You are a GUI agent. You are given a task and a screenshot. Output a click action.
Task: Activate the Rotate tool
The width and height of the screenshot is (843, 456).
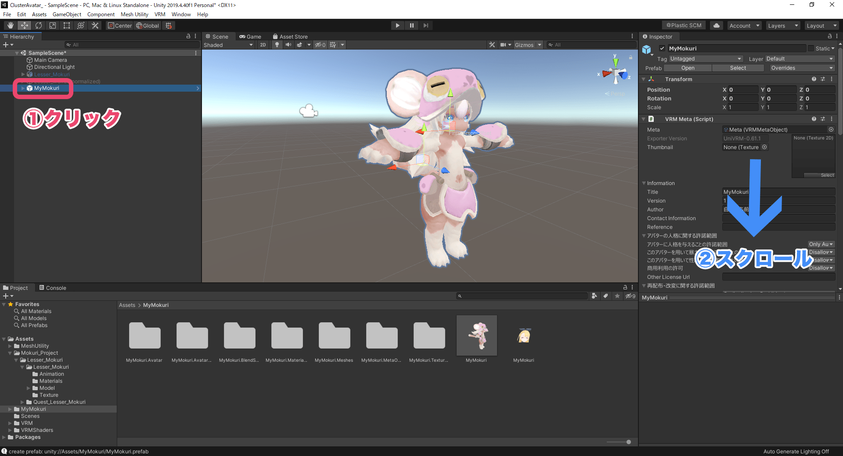pos(39,25)
